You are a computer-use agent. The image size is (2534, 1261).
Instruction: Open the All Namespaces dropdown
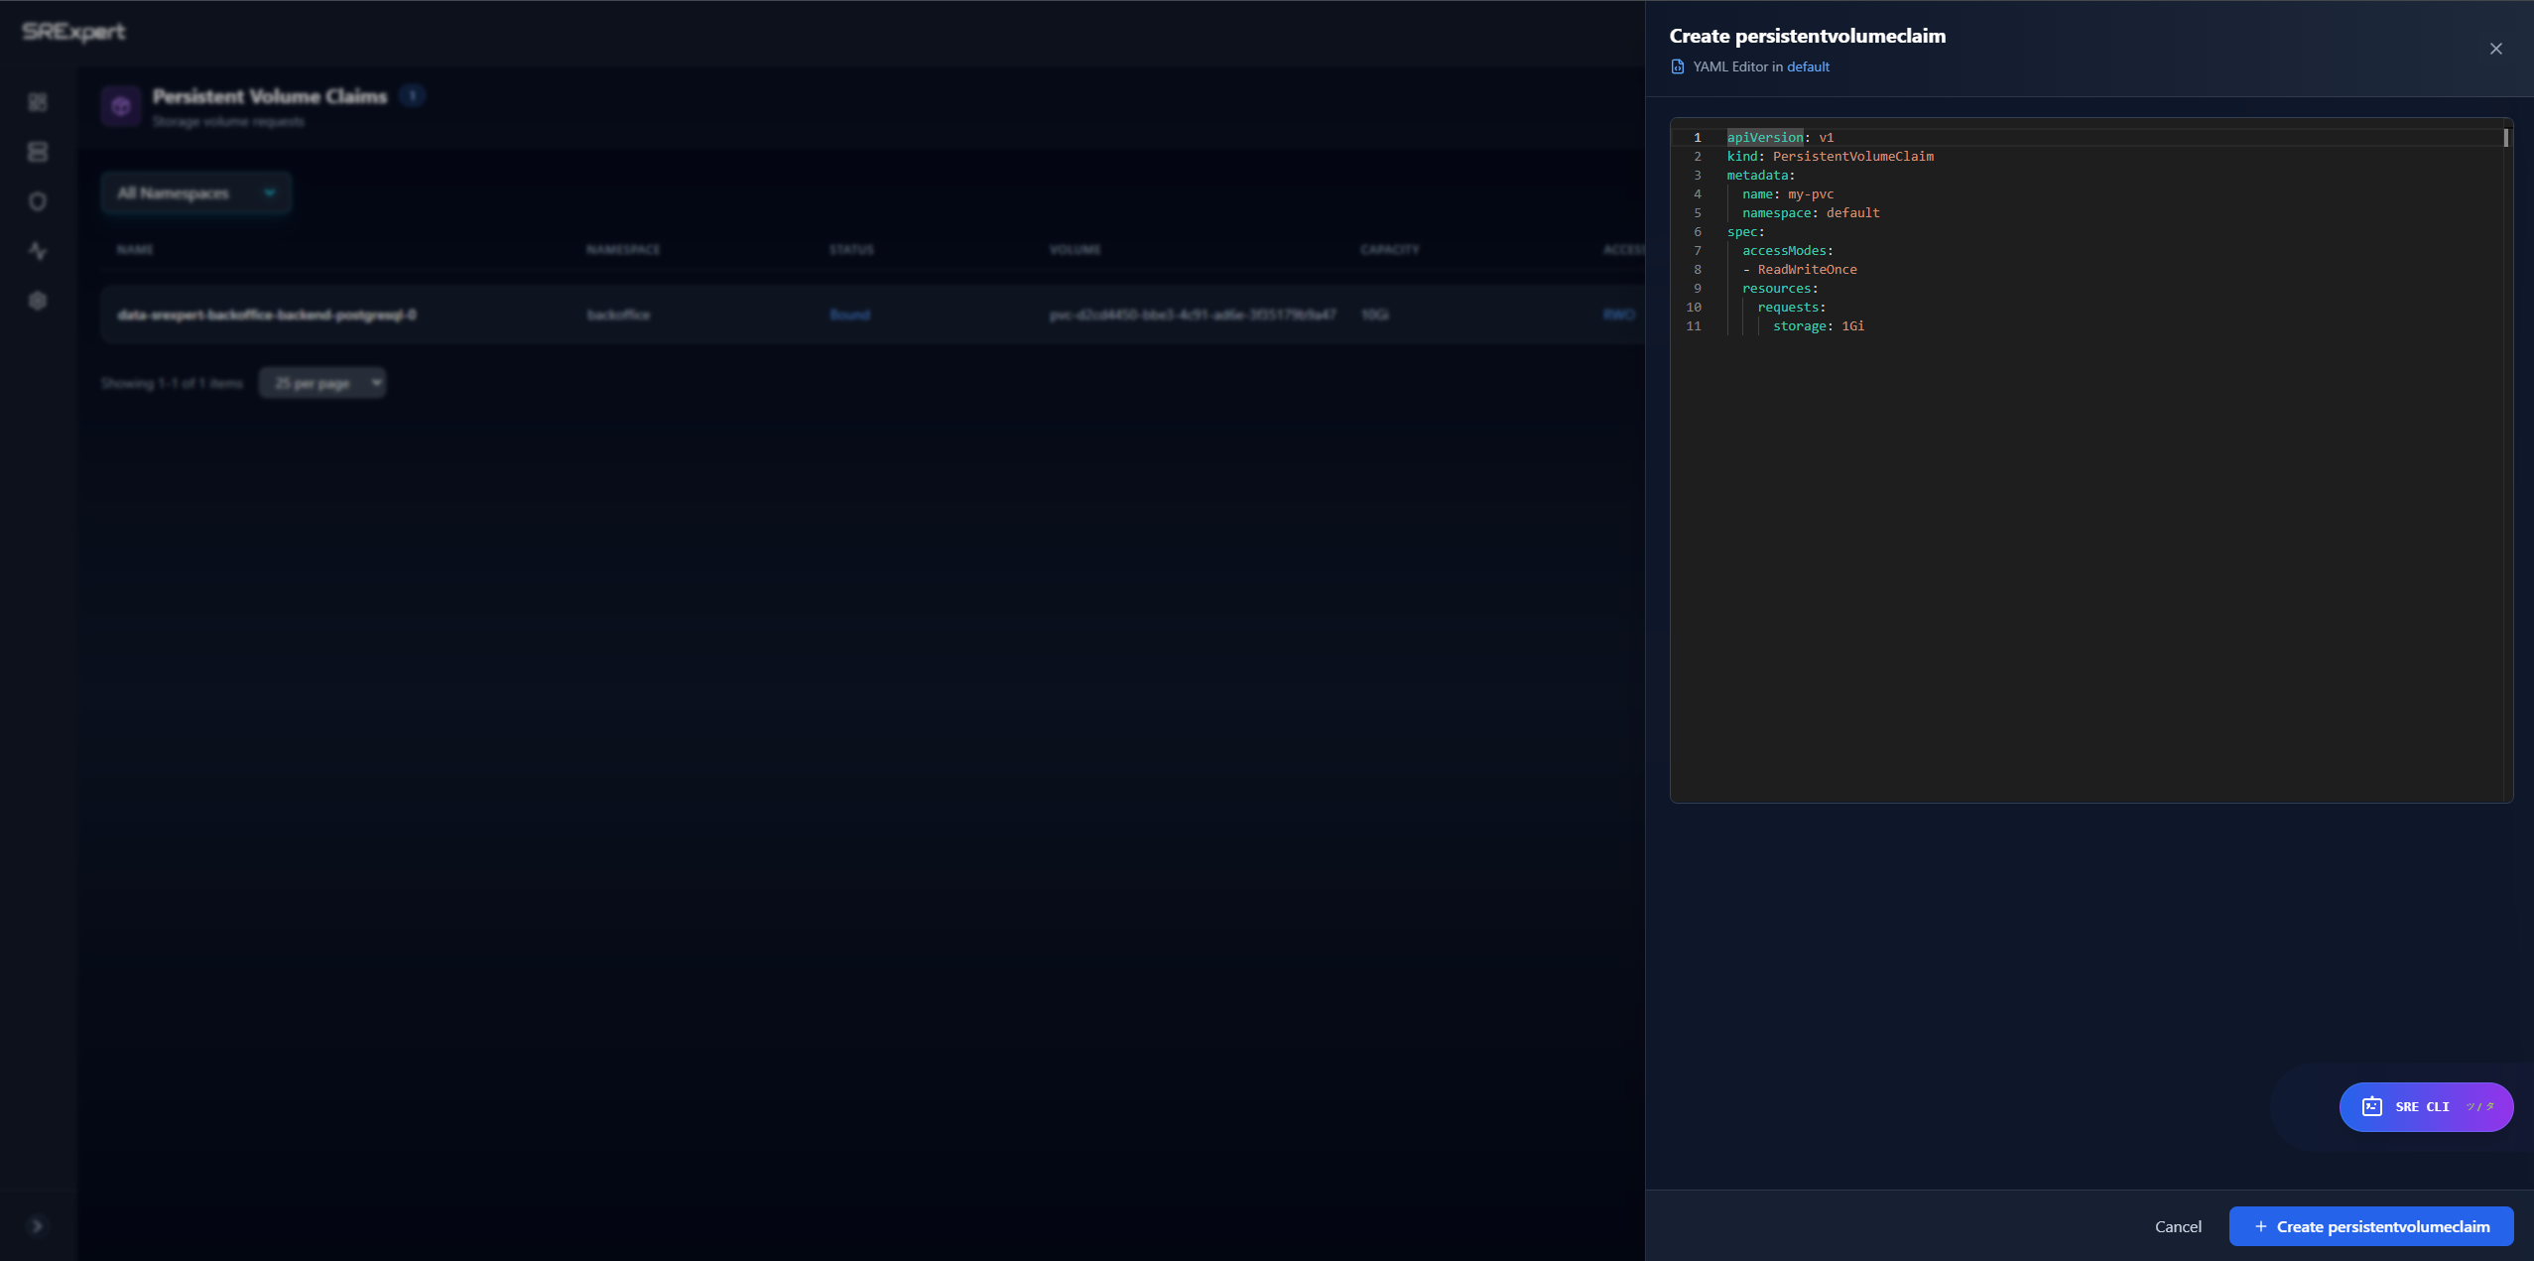point(194,192)
